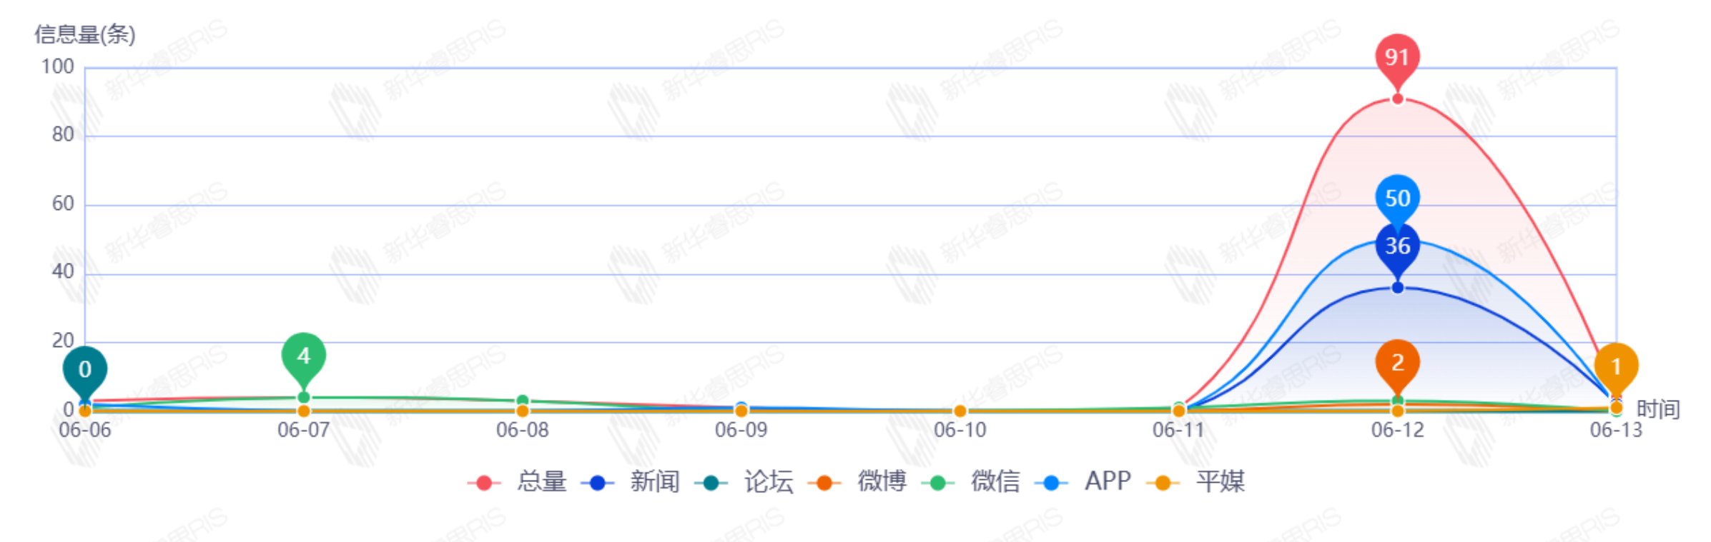Screen dimensions: 1711x542
Task: Toggle the 微博 legend entry
Action: (858, 482)
